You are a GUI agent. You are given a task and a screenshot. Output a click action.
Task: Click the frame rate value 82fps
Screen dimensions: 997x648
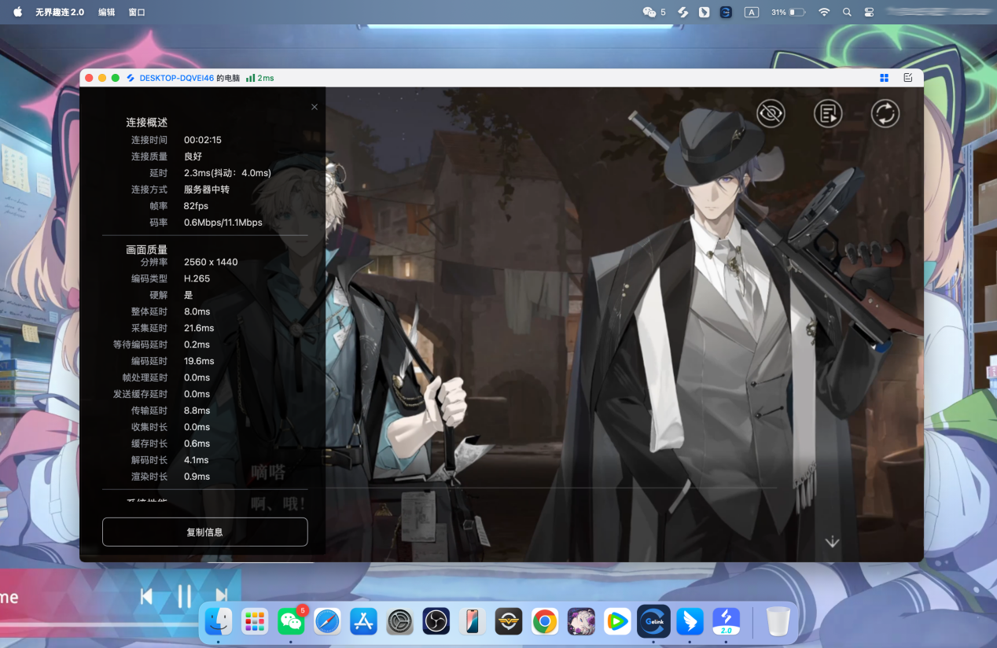196,206
